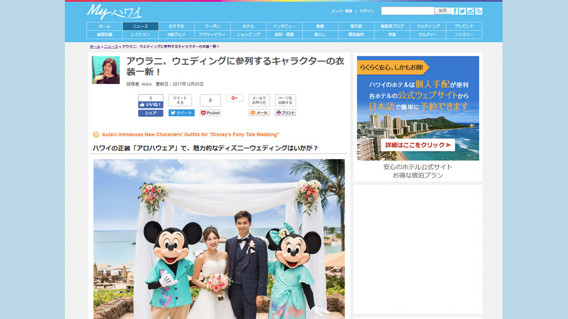Click the ページを印刷する bubble

286,100
